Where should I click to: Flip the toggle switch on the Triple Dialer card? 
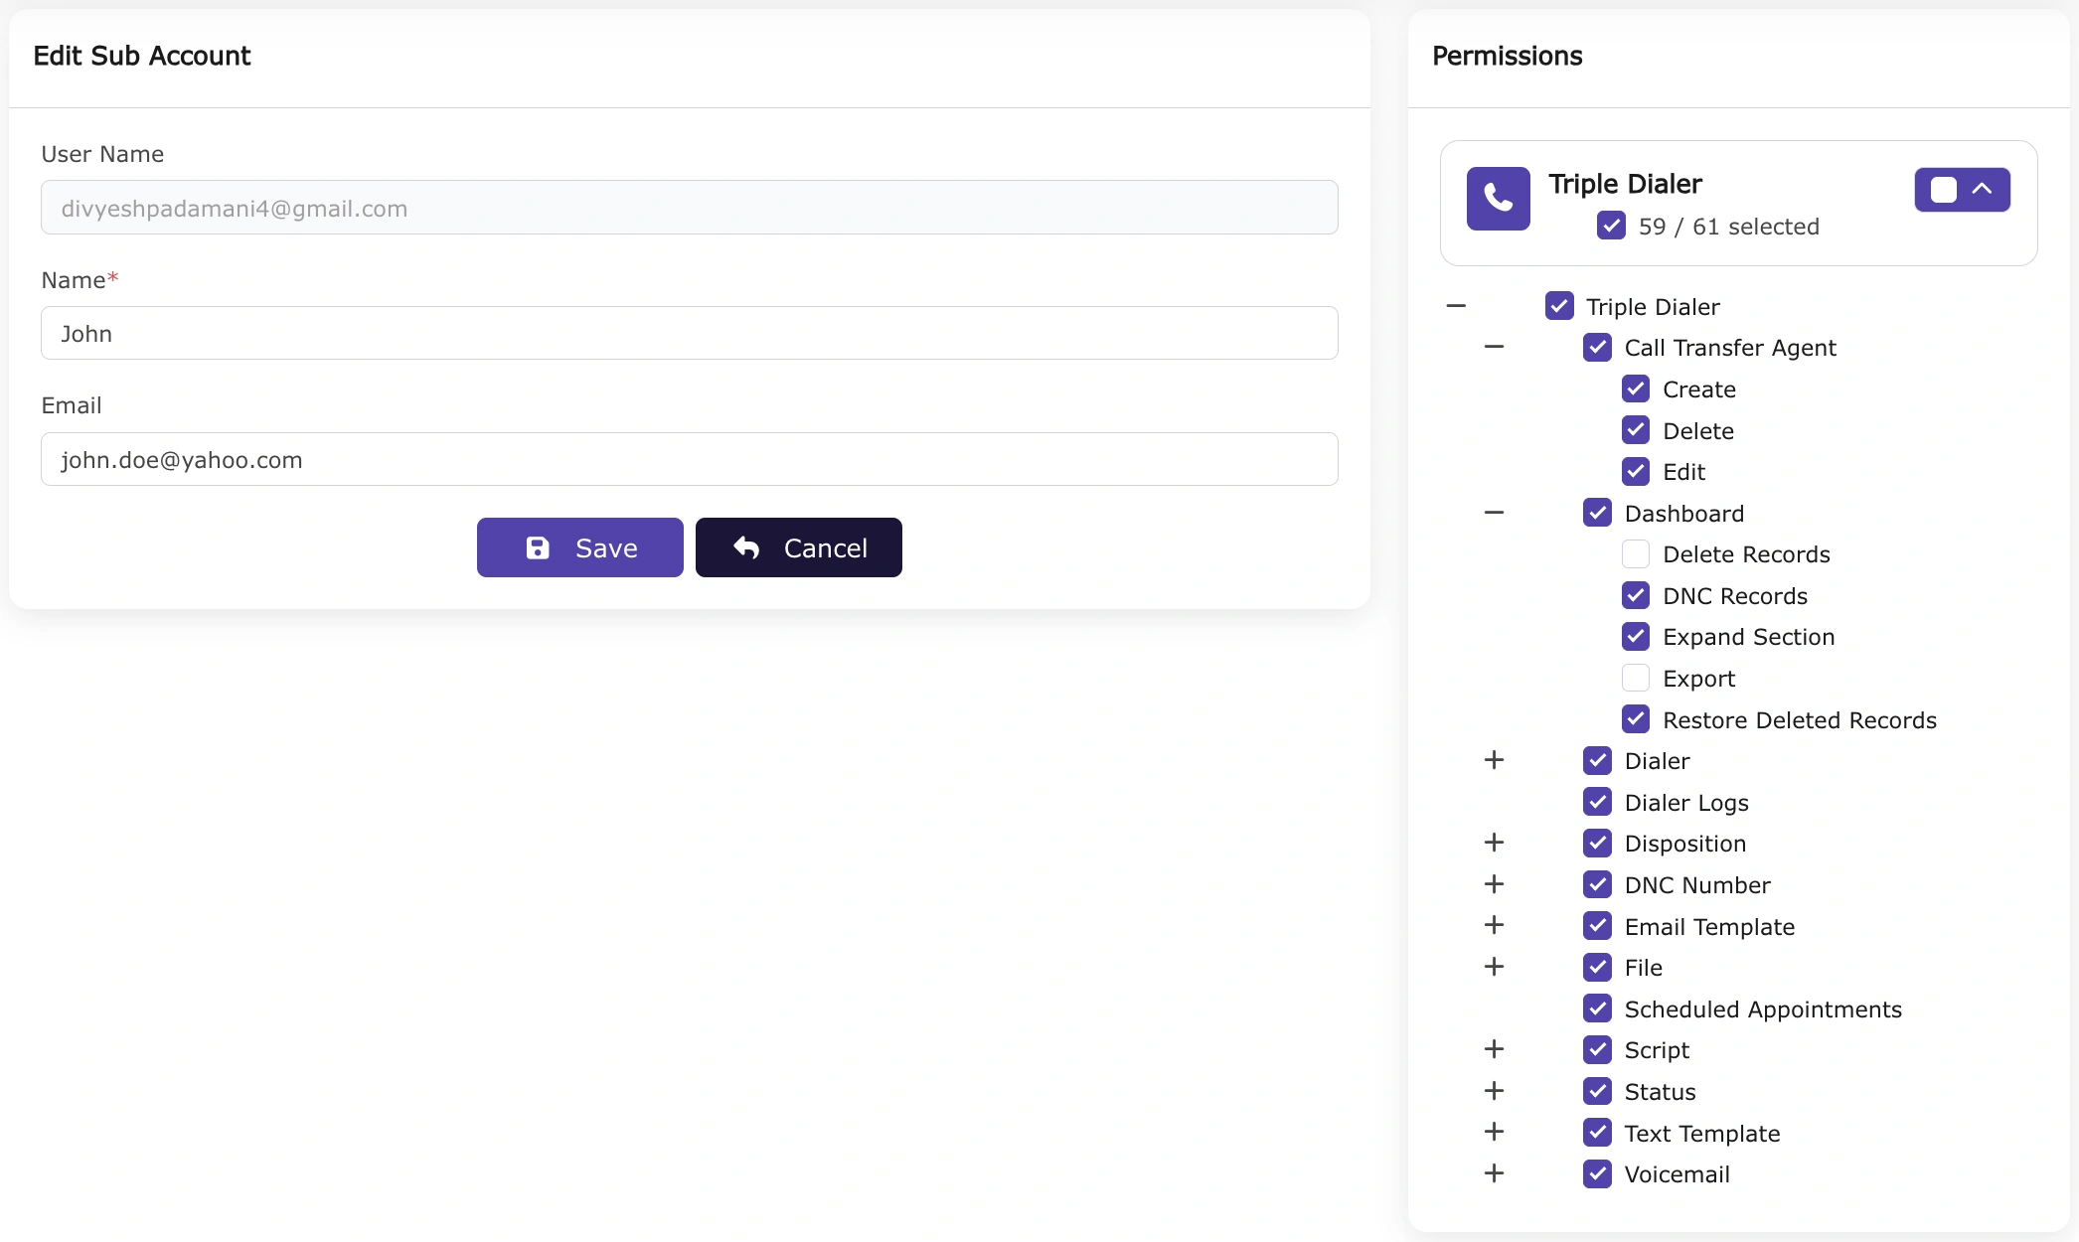1941,189
